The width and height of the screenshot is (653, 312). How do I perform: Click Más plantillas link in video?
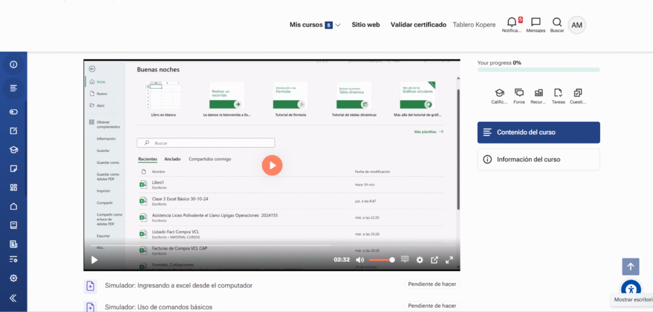pyautogui.click(x=429, y=131)
